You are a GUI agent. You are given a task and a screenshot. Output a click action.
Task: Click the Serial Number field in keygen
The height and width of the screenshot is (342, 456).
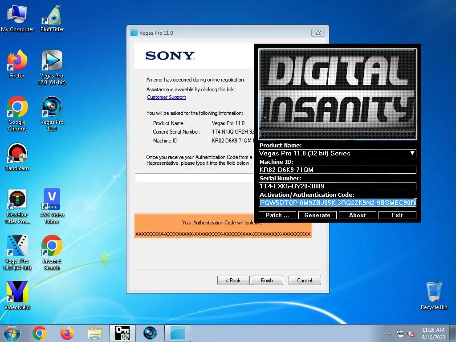click(338, 186)
